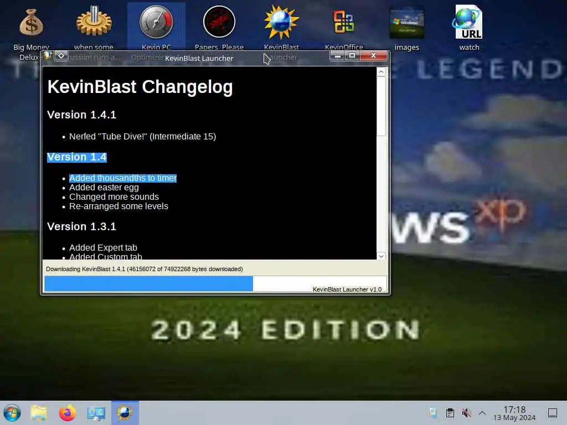Click the KevinBlast window menu icon in the titlebar
Viewport: 567px width, 425px height.
coord(48,56)
